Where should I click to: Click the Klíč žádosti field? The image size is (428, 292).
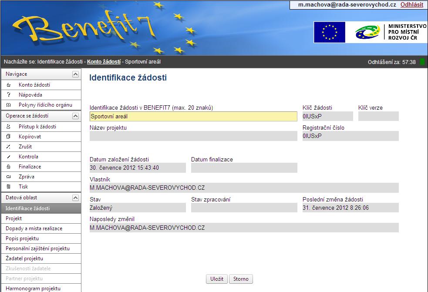[x=327, y=116]
